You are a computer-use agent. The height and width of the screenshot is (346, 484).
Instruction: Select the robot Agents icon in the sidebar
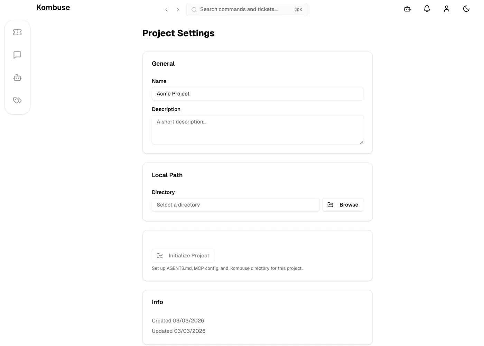pos(17,78)
